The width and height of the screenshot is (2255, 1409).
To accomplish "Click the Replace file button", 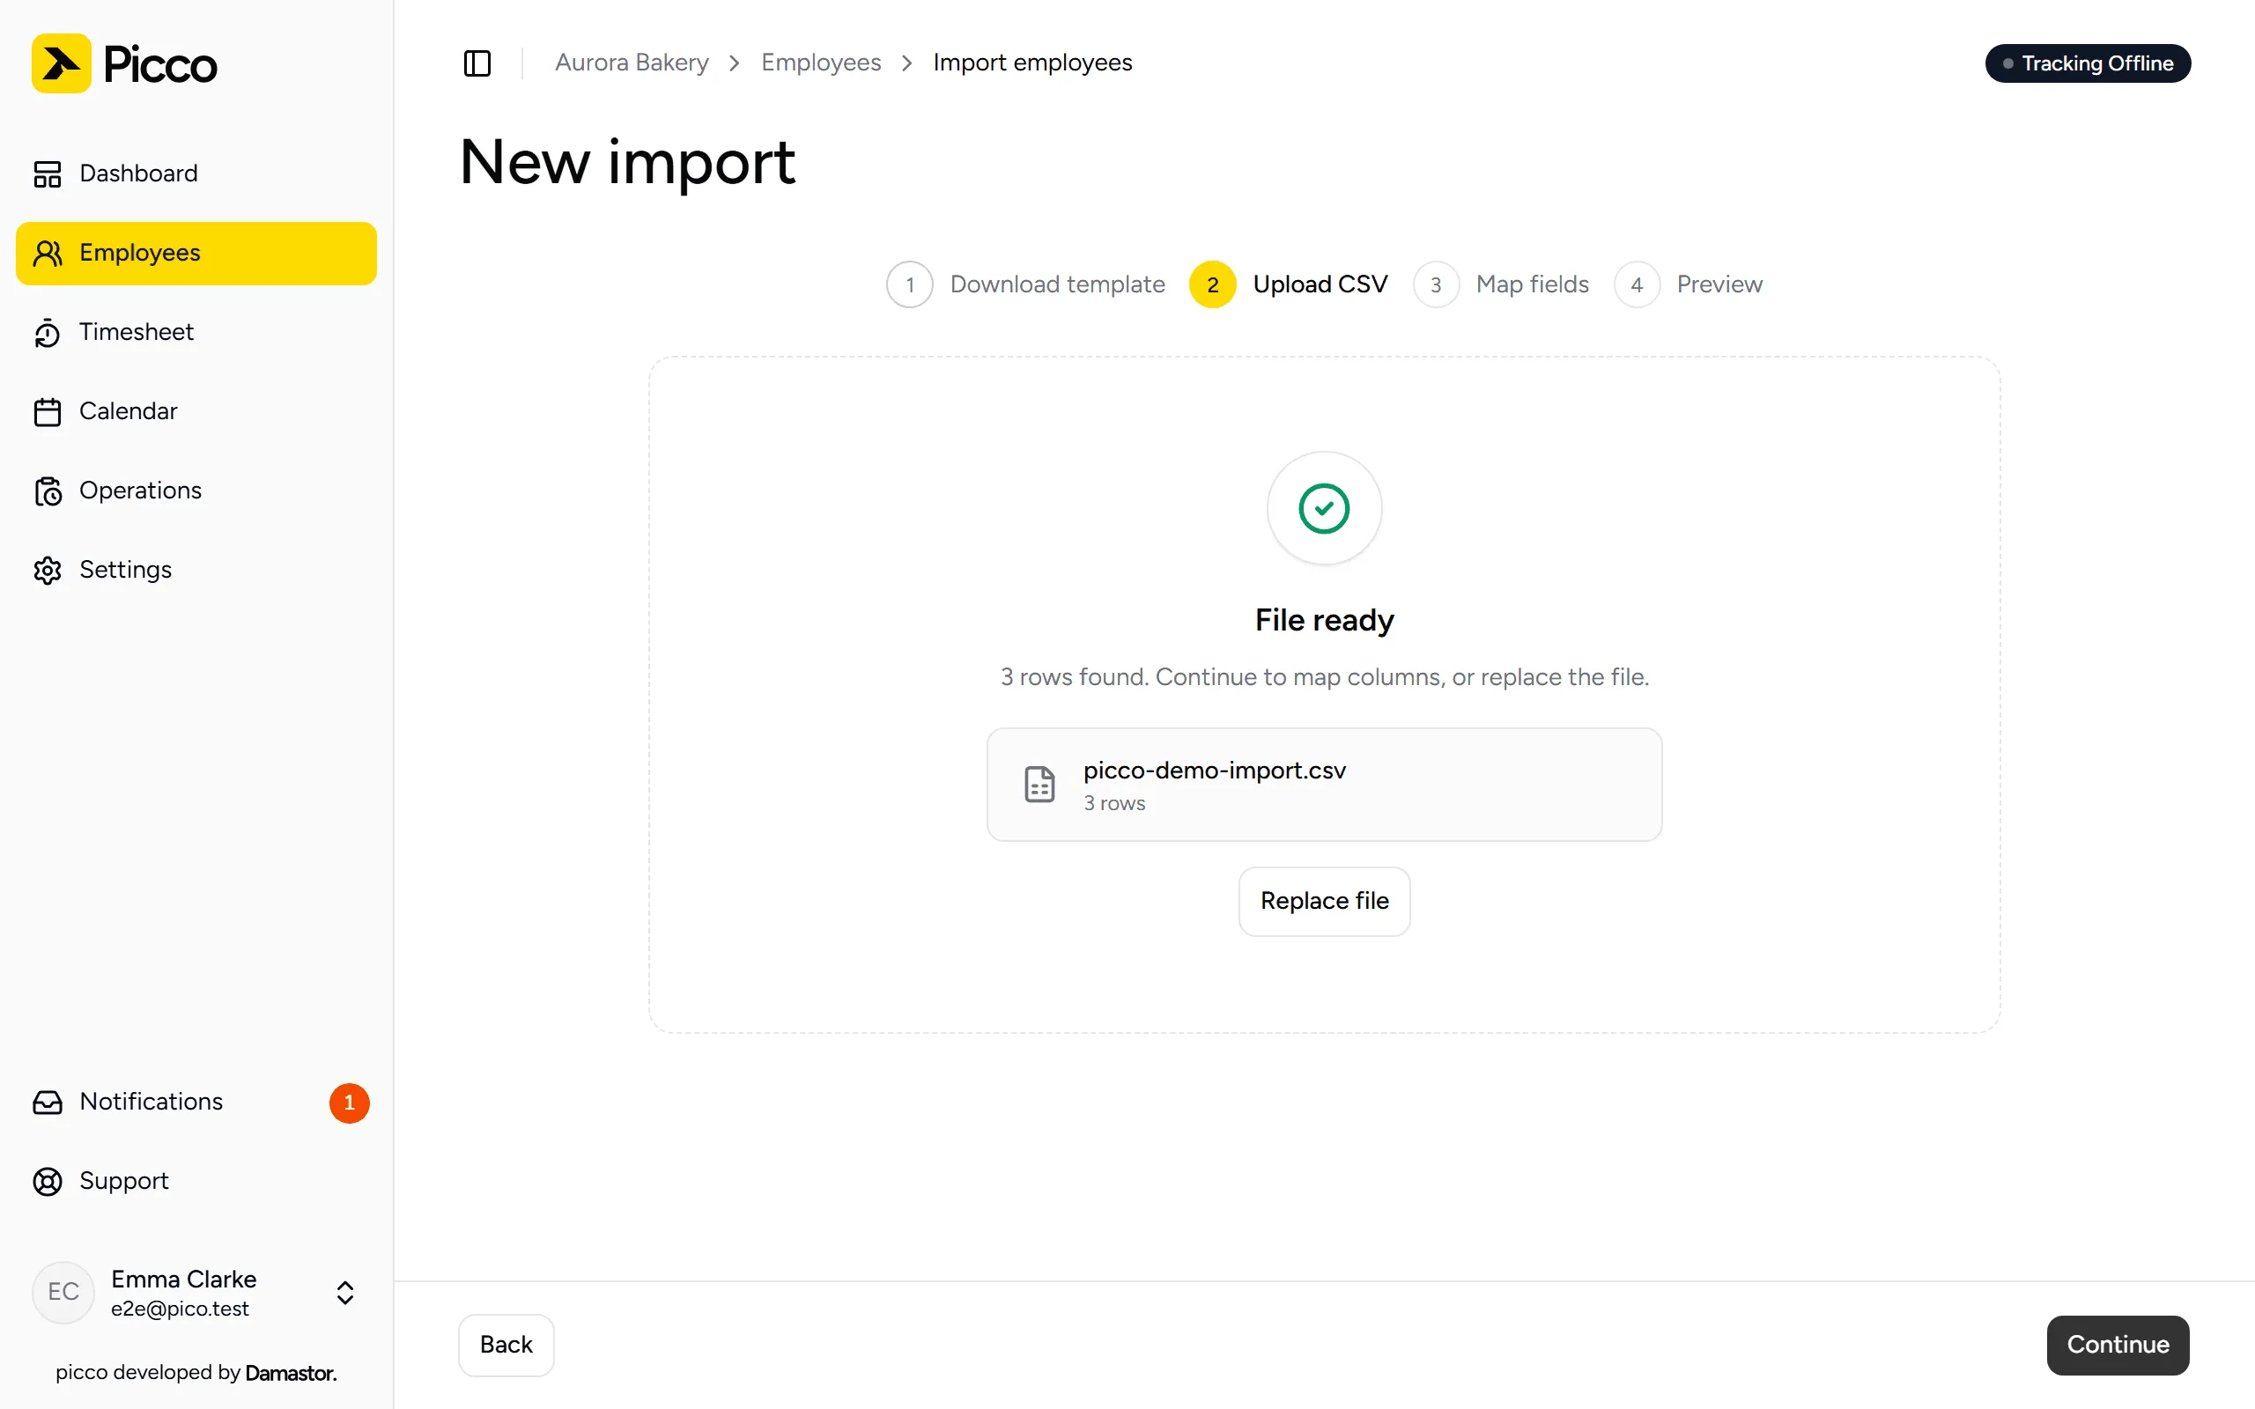I will [1324, 901].
